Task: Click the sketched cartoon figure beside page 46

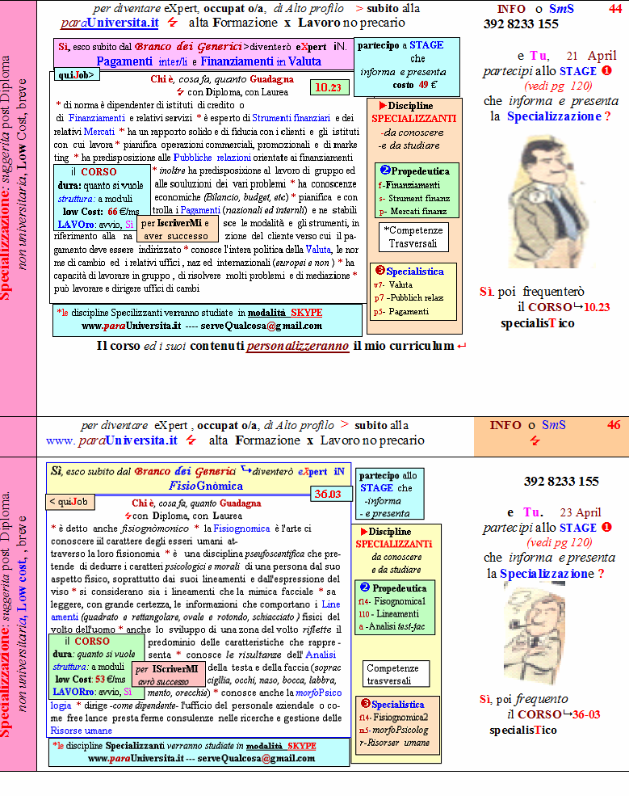Action: (535, 632)
